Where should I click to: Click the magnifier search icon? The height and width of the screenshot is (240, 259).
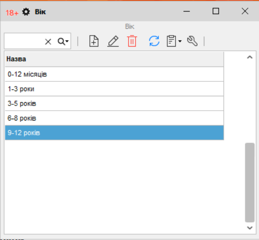(61, 41)
